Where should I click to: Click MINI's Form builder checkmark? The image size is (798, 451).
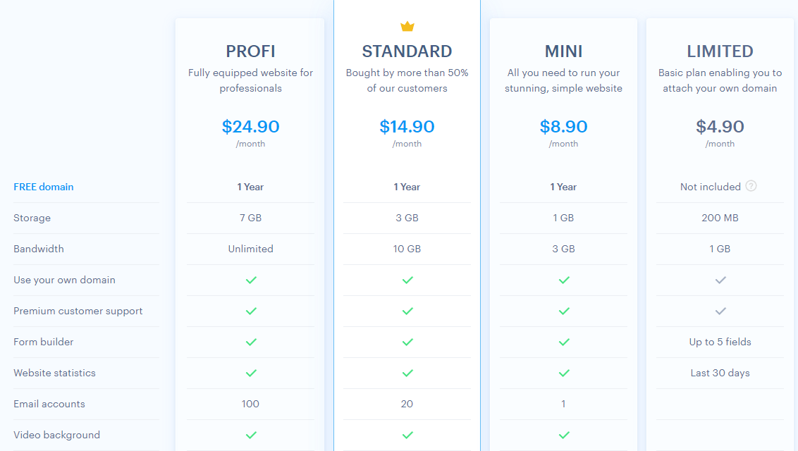(564, 342)
